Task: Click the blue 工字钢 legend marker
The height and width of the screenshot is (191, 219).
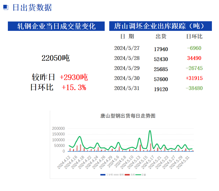Action: click(103, 175)
